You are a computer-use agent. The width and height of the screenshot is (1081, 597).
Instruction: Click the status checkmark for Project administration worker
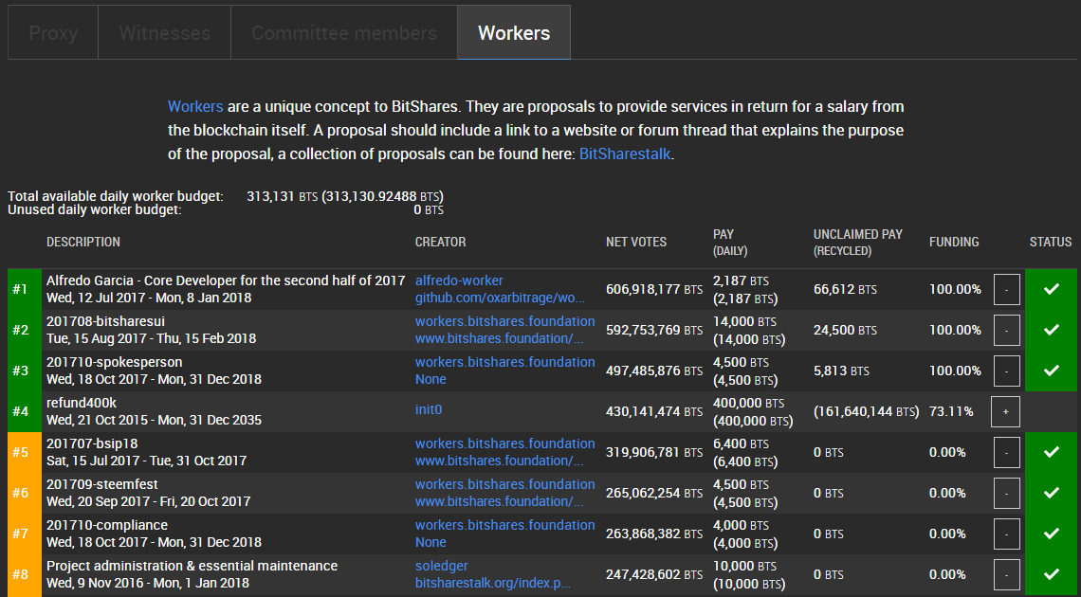click(1051, 574)
